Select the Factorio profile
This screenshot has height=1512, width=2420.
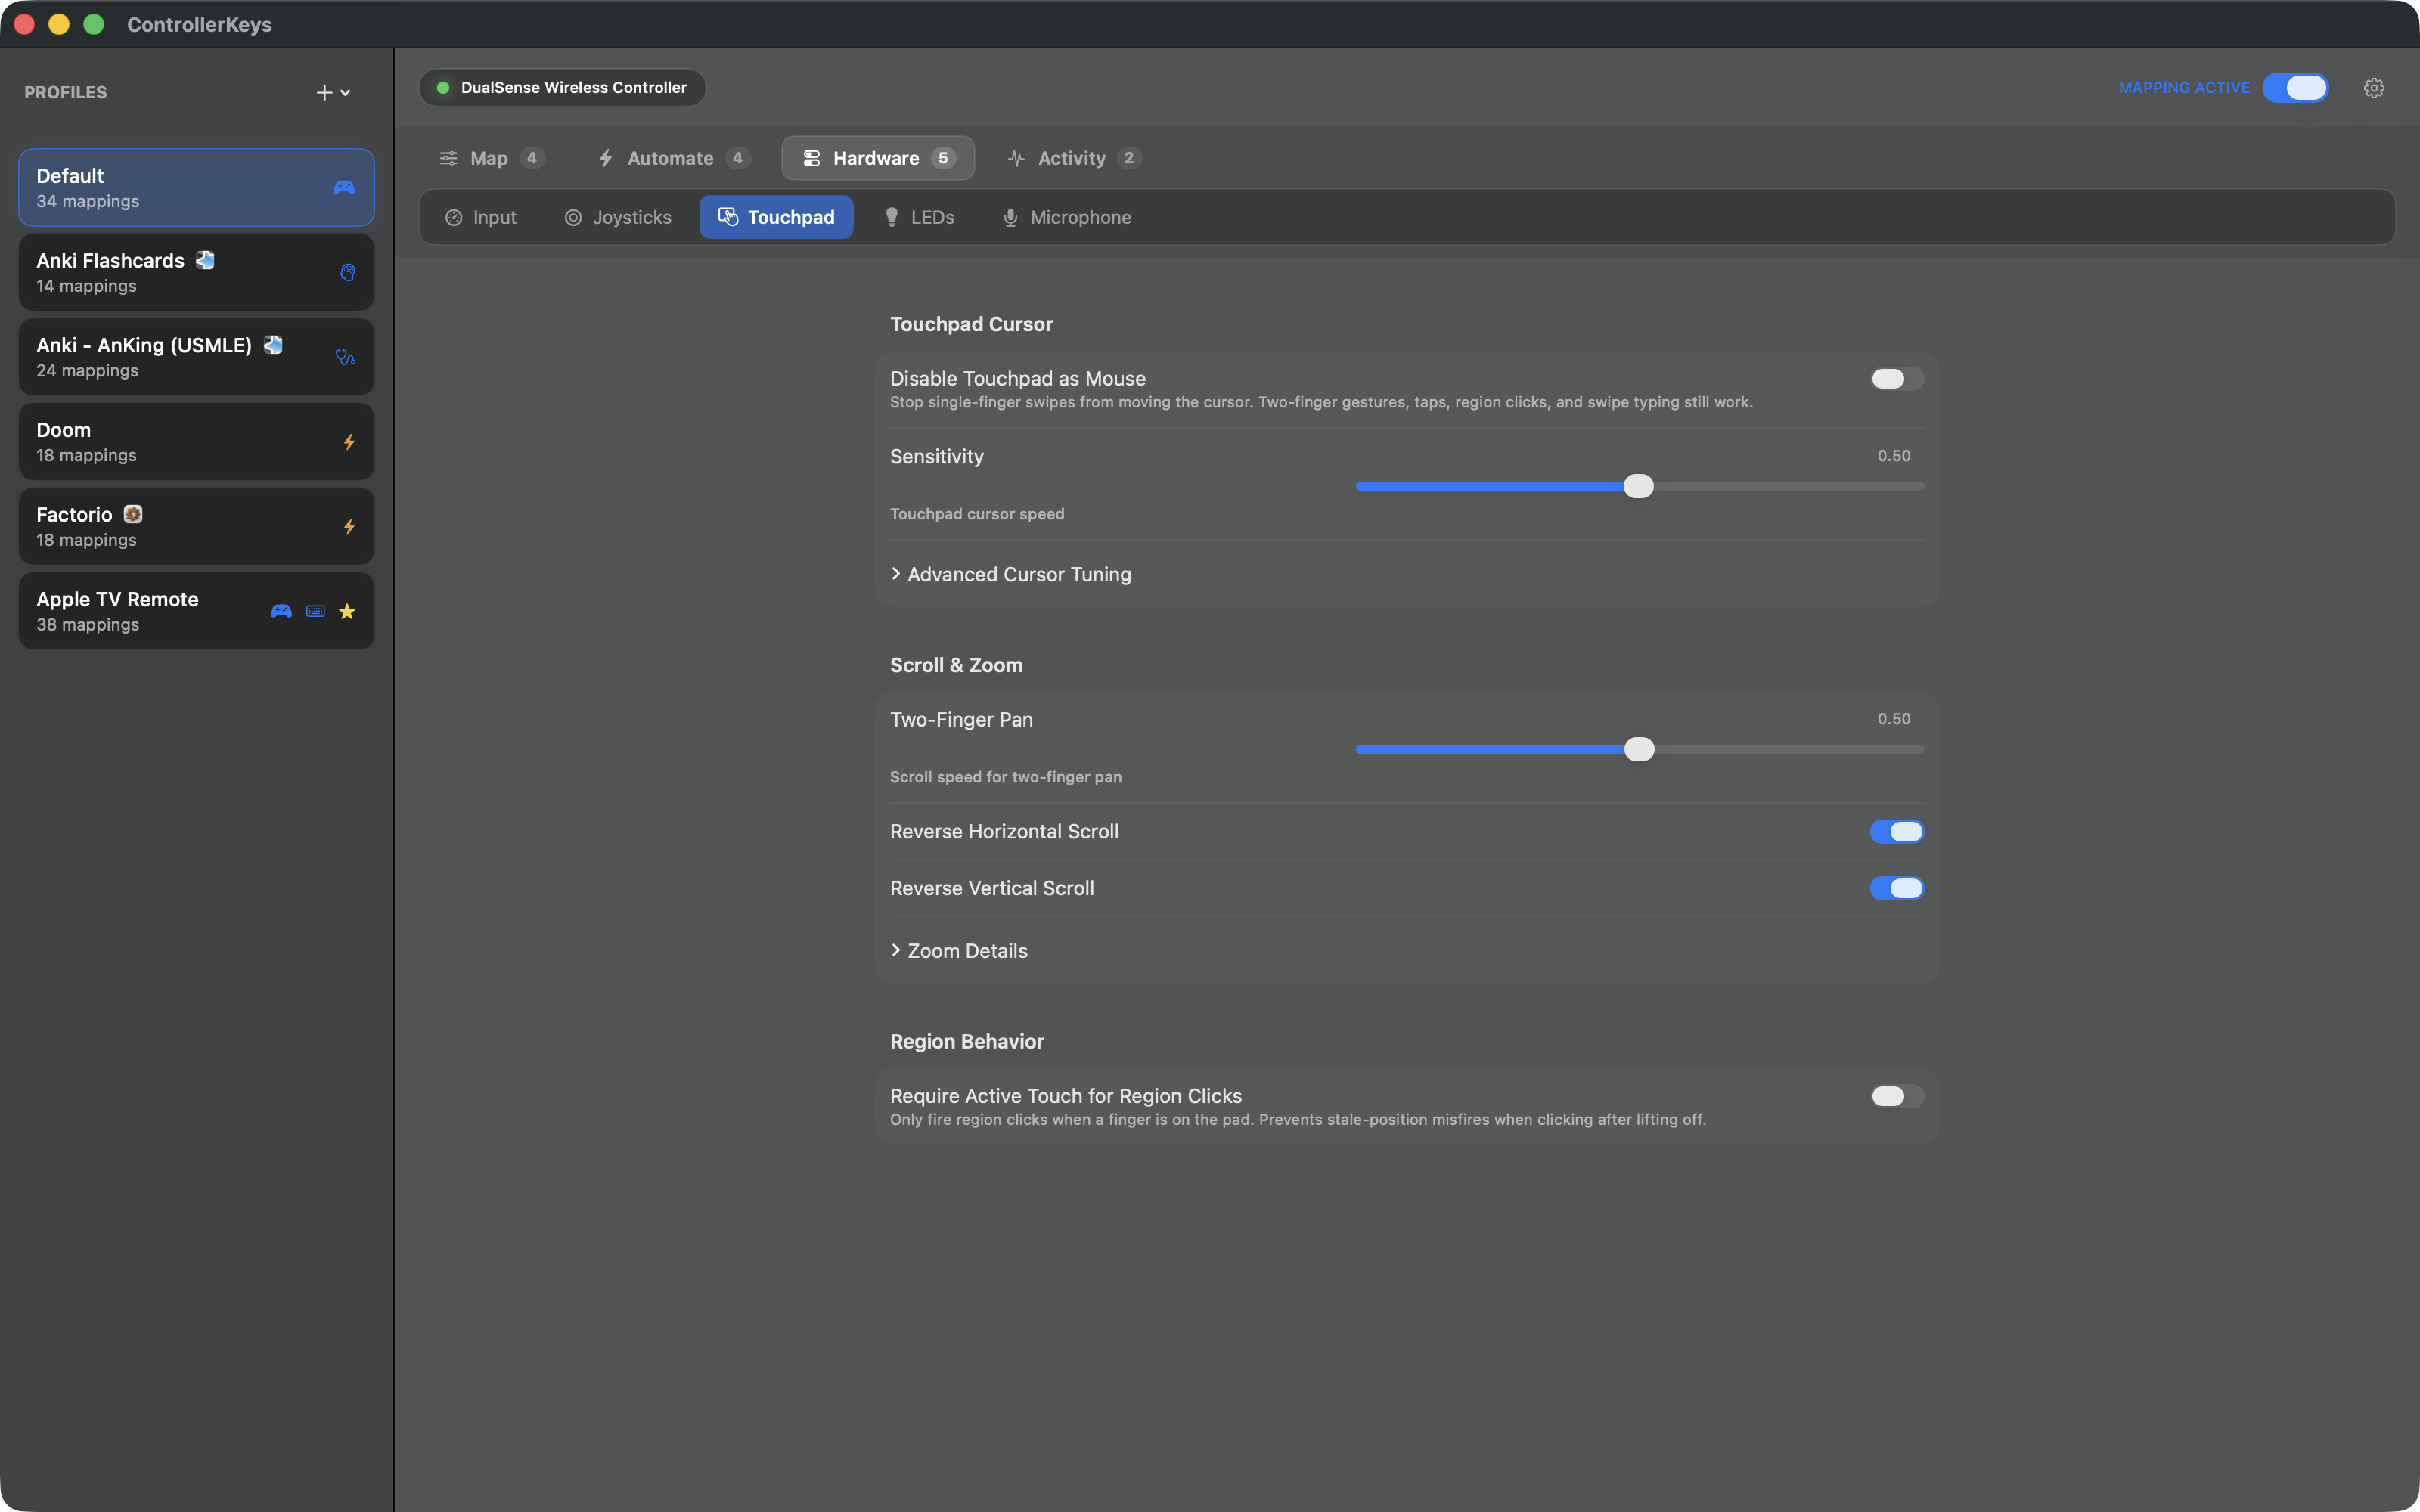(196, 526)
